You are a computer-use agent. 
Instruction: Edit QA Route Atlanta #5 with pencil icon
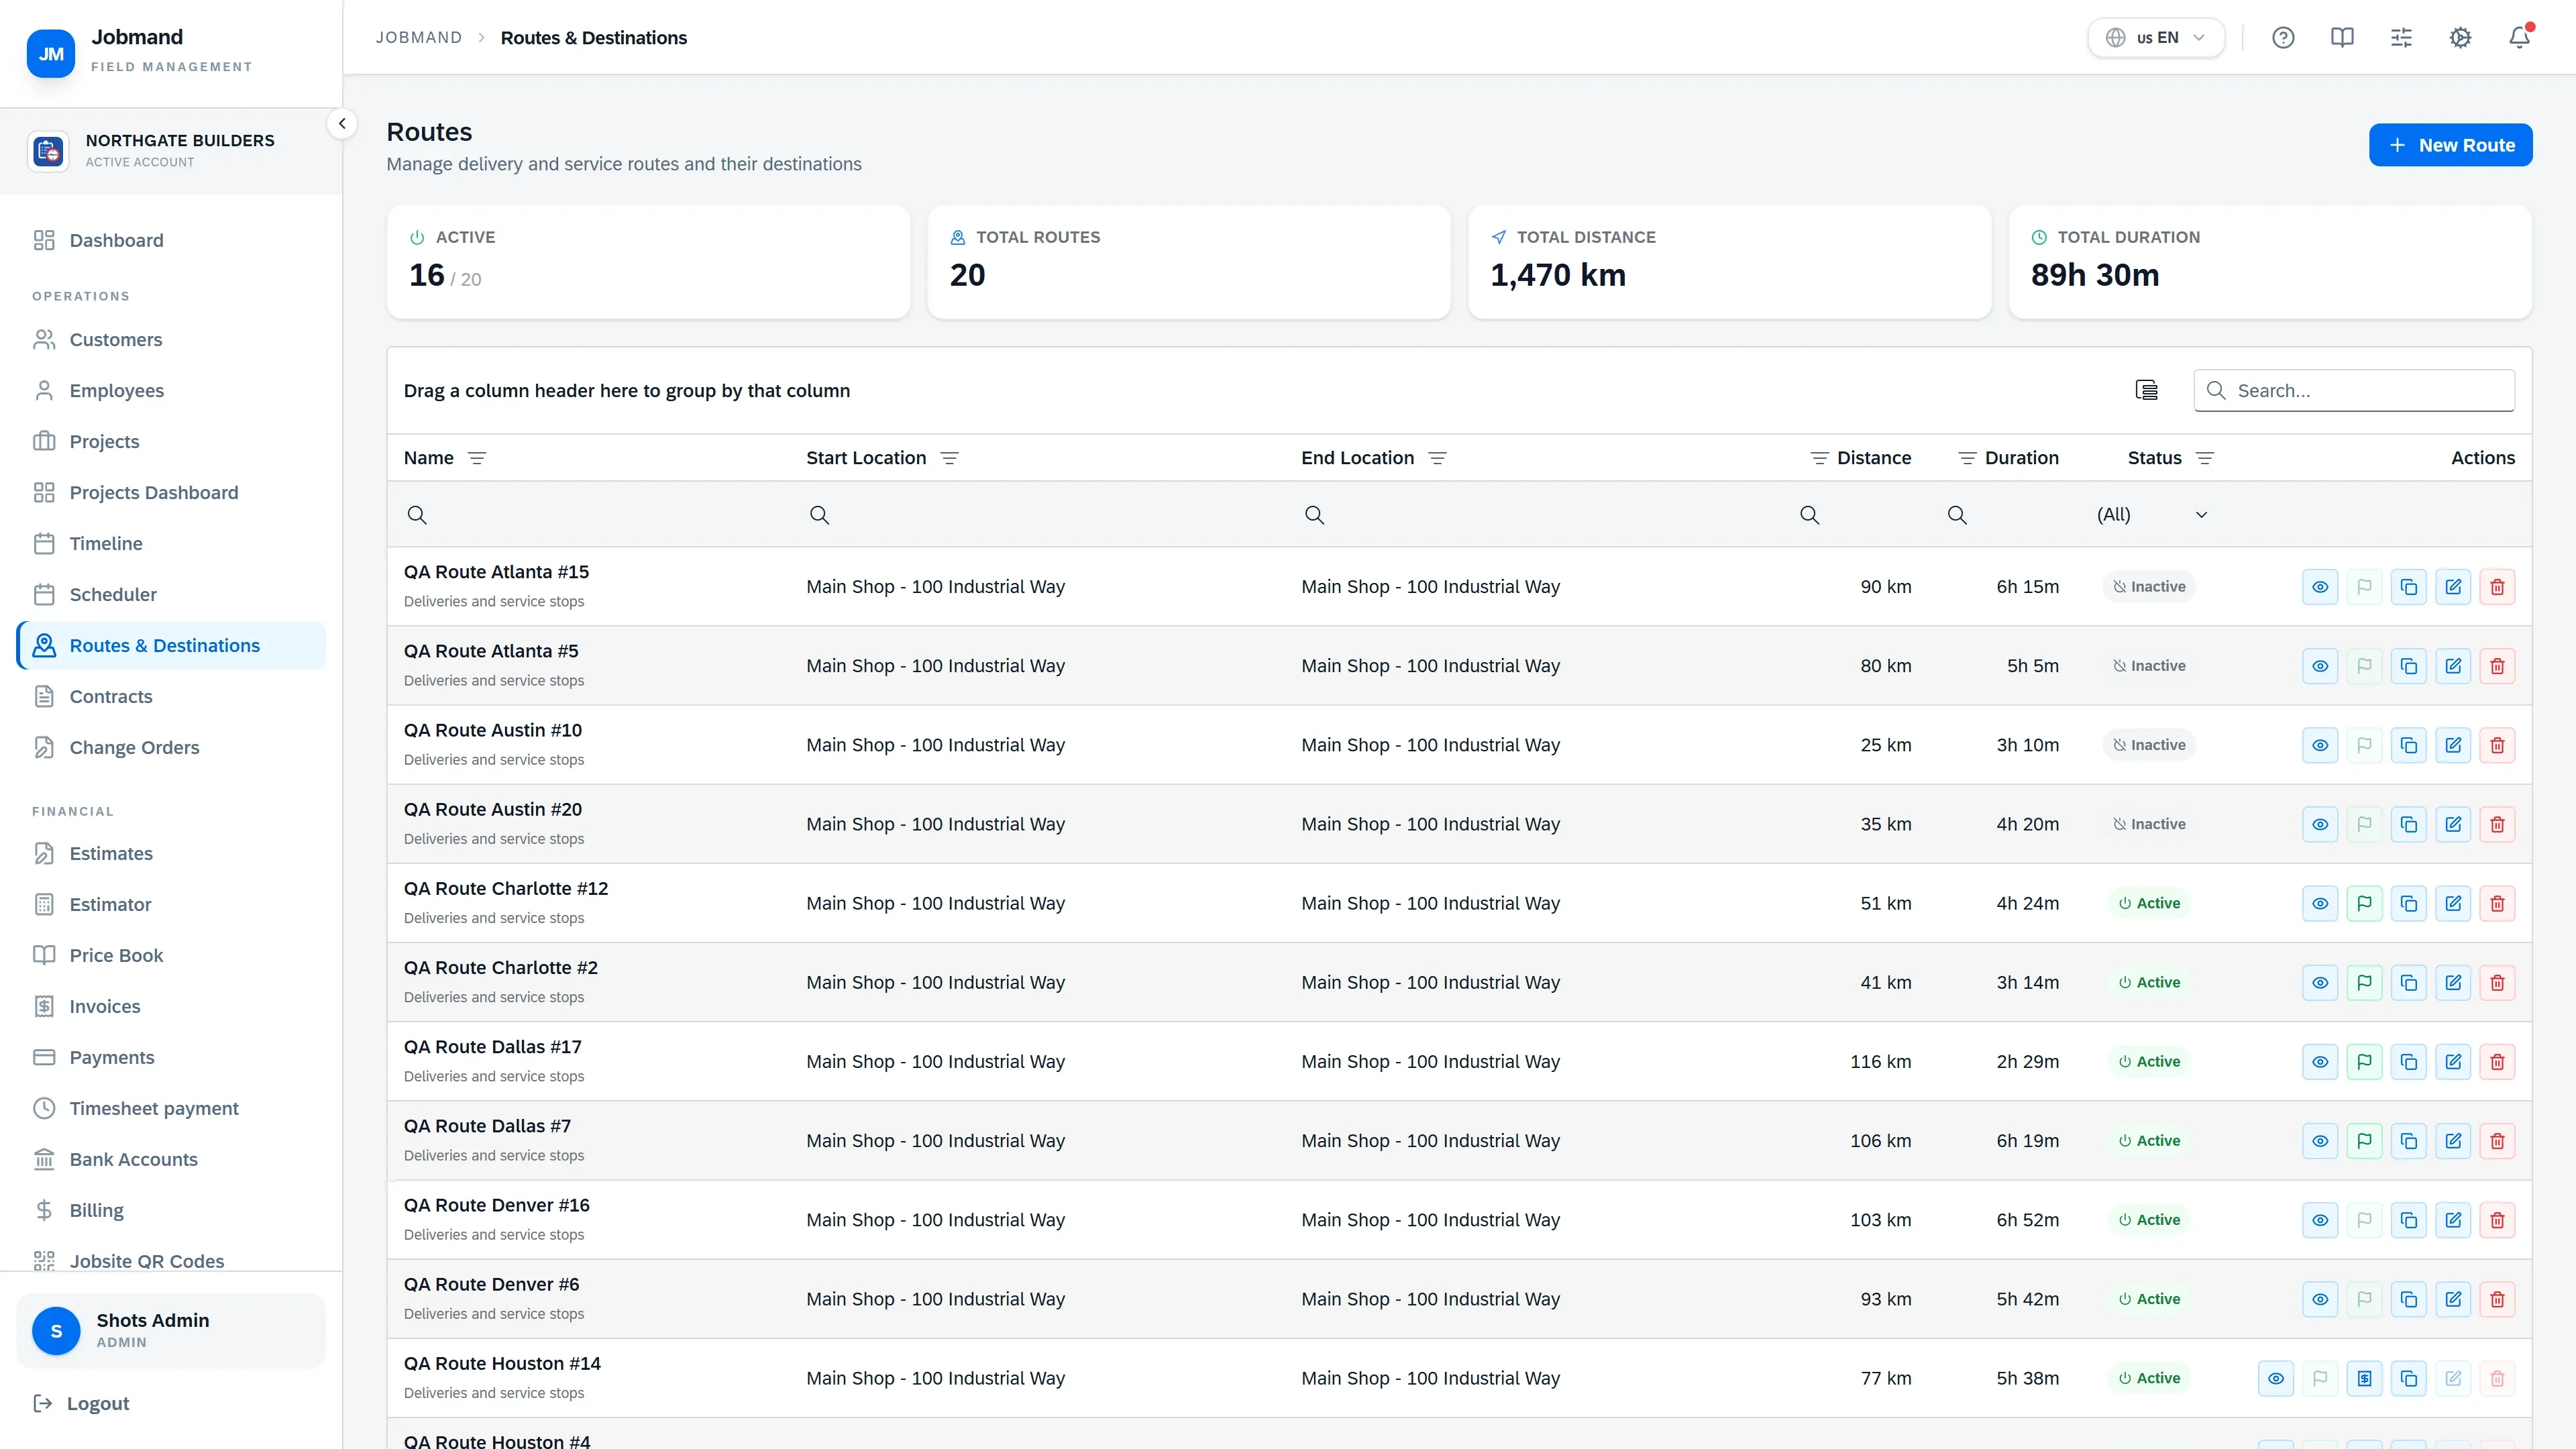pos(2453,666)
